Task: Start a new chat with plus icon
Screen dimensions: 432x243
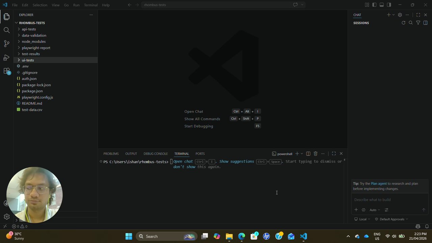Action: (389, 15)
